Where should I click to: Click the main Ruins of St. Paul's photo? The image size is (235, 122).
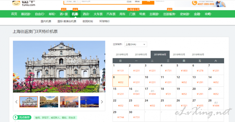pos(59,67)
